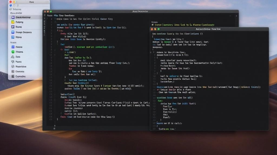This screenshot has height=155, width=277.
Task: Minimize the rear editor window with yellow button
Action: [48, 11]
